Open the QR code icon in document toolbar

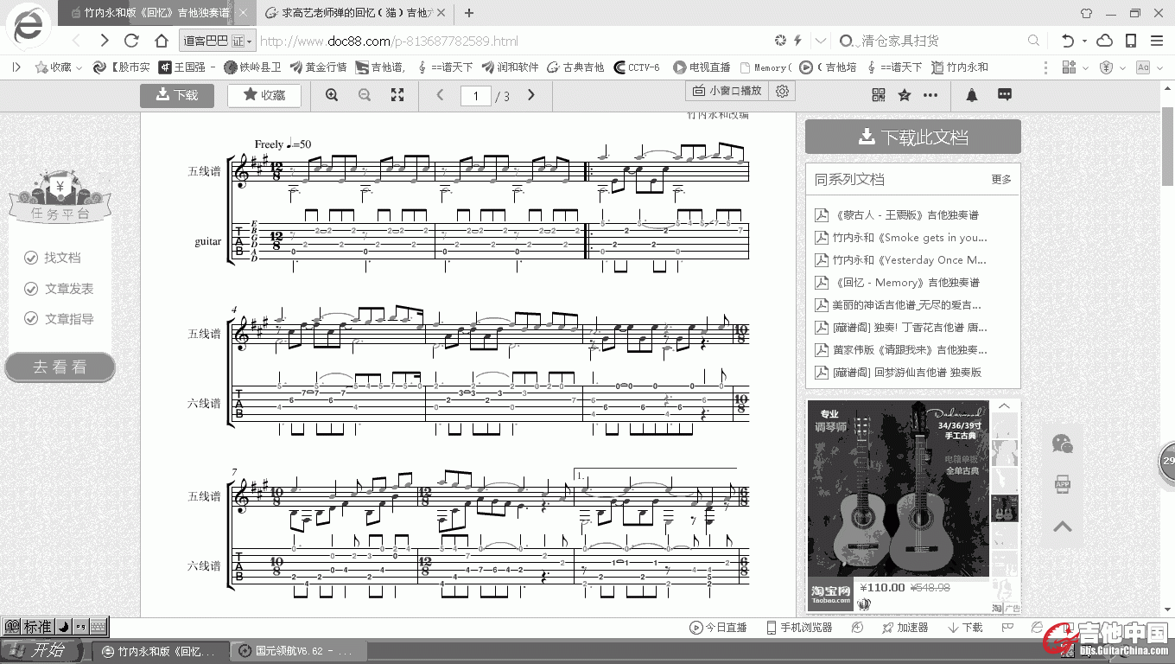point(879,95)
